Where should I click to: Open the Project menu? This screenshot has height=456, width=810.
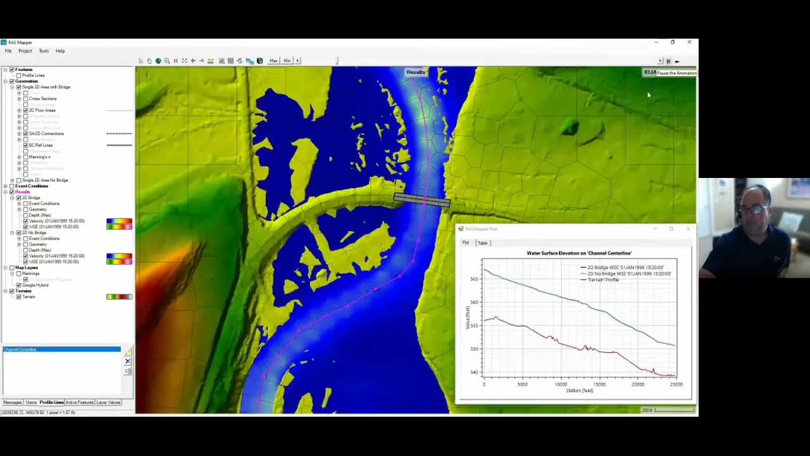click(25, 51)
